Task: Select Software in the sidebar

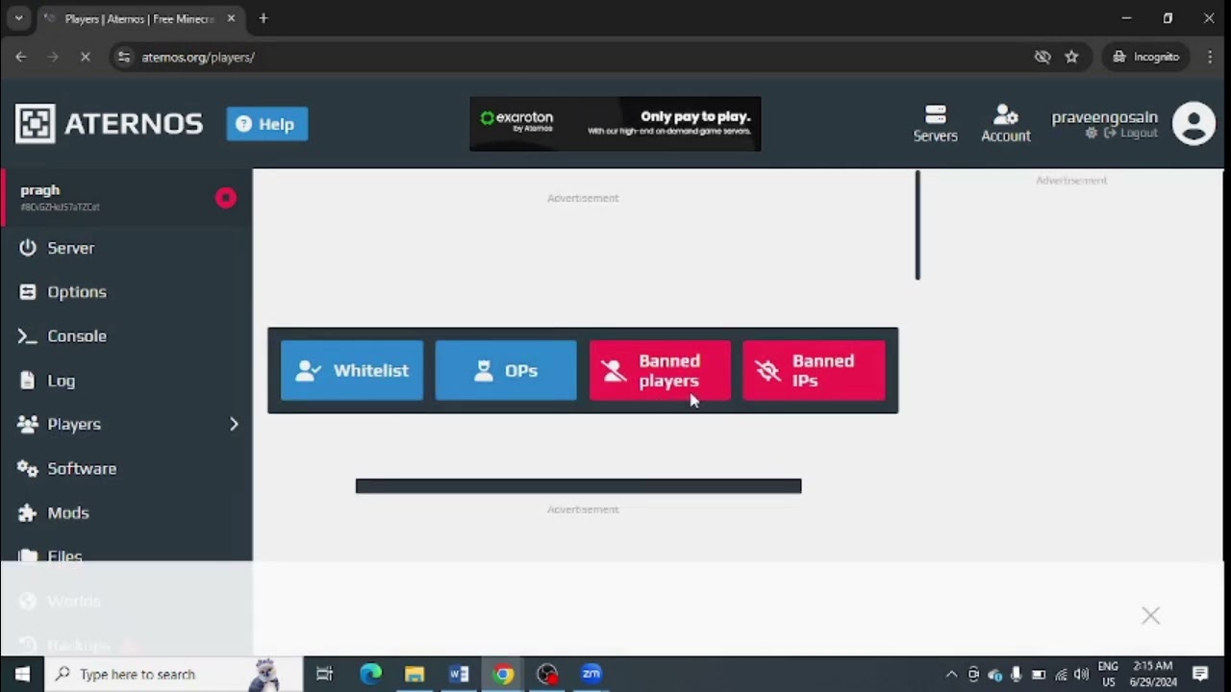Action: pos(82,469)
